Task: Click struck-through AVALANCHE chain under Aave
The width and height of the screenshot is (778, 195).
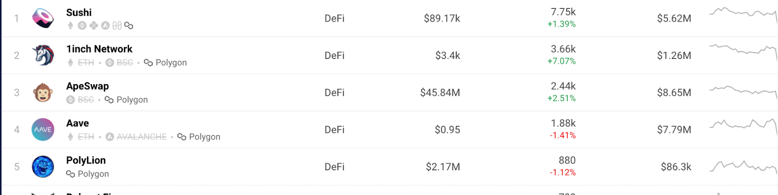Action: [x=136, y=137]
